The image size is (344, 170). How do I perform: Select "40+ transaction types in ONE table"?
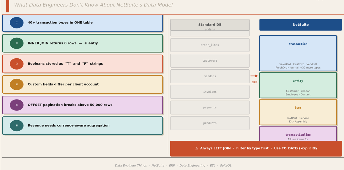[x=60, y=23]
